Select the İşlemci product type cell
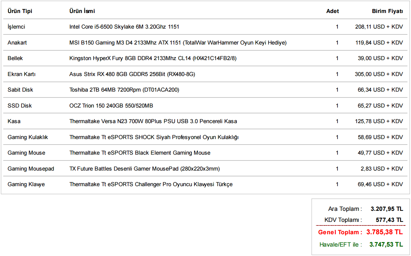The width and height of the screenshot is (411, 256). point(16,27)
